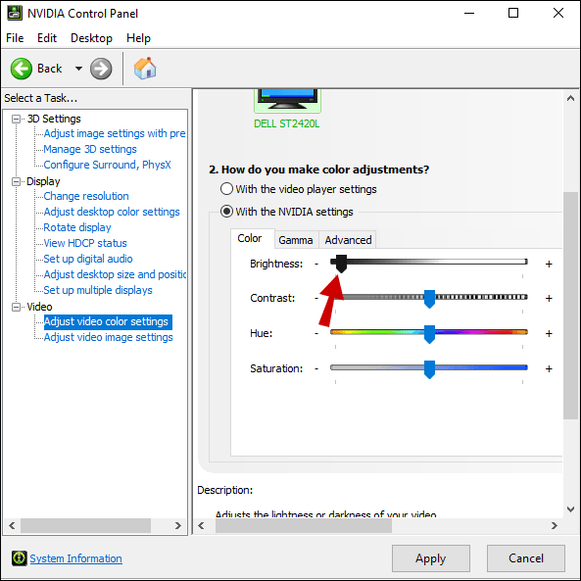Switch to the Advanced tab
The image size is (581, 581).
(x=348, y=240)
